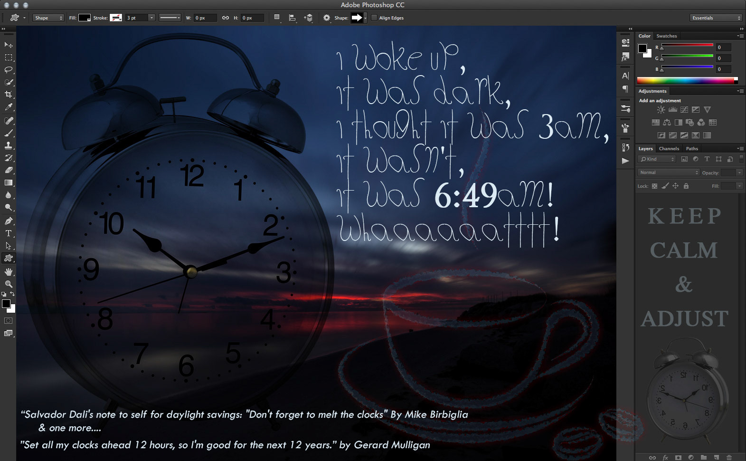
Task: Open the Essentials workspace dropdown
Action: click(x=716, y=18)
